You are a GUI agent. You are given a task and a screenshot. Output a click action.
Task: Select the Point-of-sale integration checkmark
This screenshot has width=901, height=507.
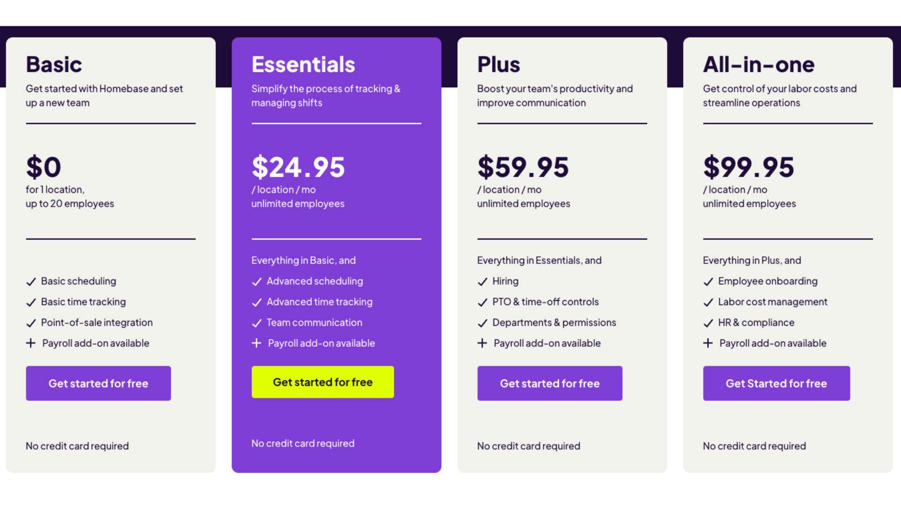coord(31,323)
